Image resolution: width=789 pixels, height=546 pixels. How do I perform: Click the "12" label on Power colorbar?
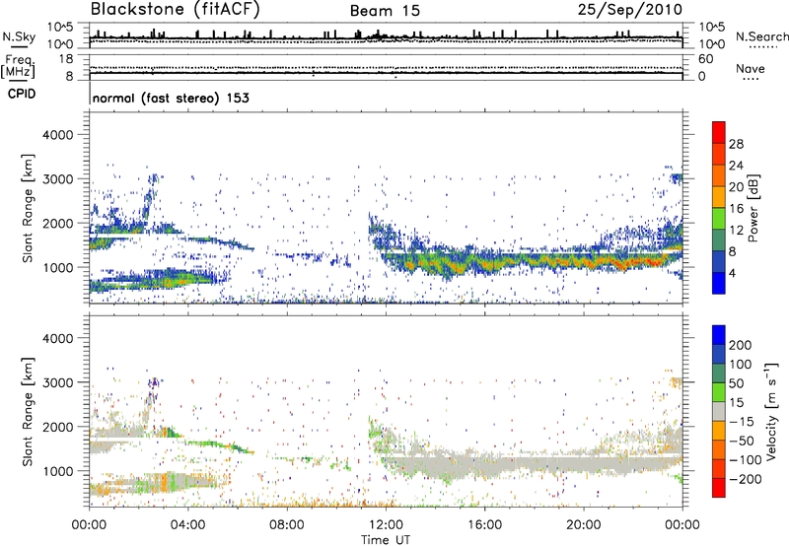736,231
